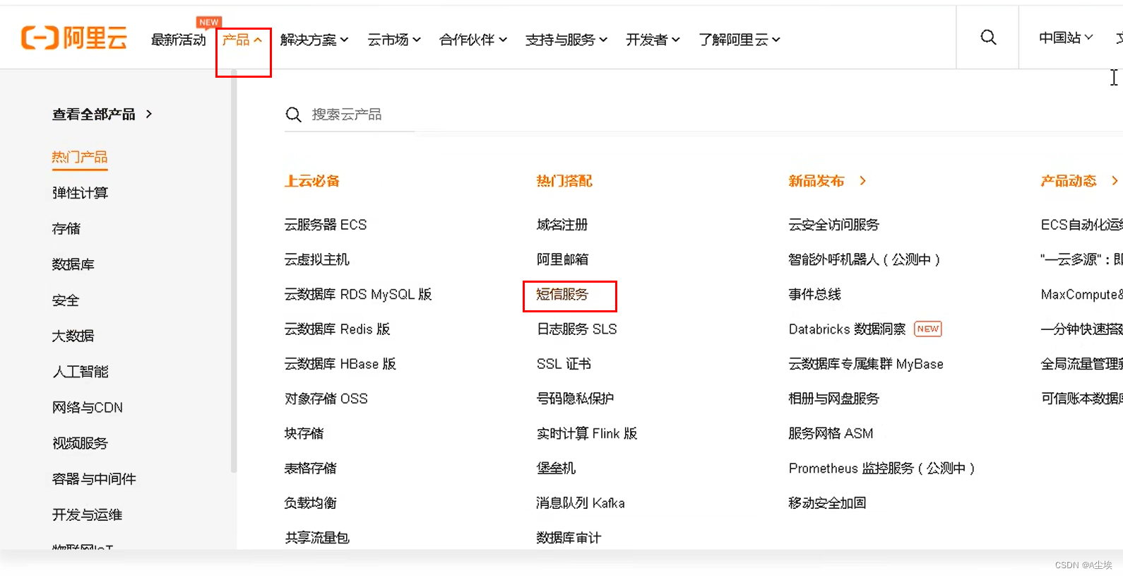Open 日志服务 SLS link
Screen dimensions: 1123x576
576,329
